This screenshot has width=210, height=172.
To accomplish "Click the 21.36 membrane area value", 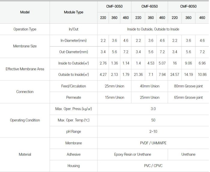I will pos(138,75).
